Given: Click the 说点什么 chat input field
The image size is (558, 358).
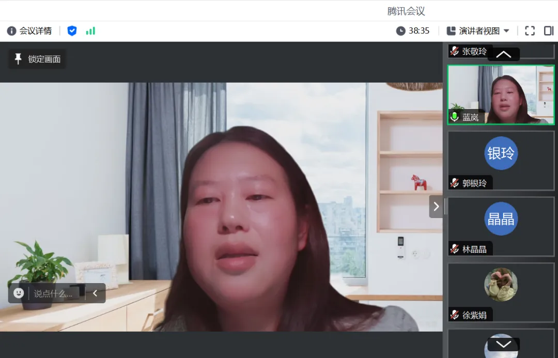Looking at the screenshot, I should (x=53, y=293).
